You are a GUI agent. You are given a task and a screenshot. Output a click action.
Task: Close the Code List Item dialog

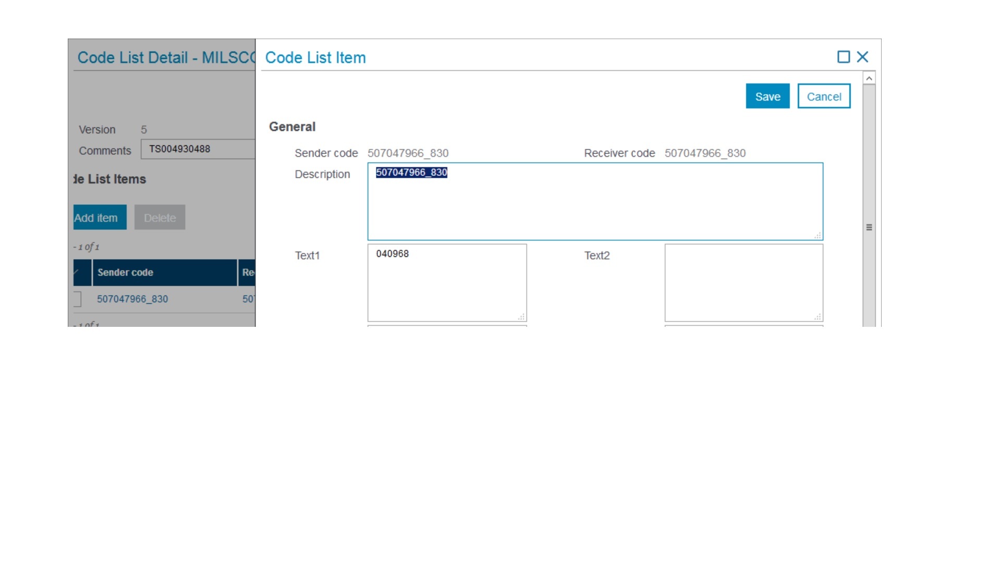862,57
